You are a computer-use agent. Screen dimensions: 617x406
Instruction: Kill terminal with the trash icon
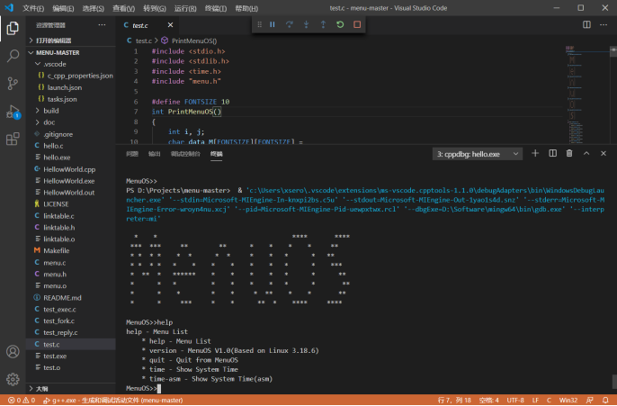(568, 154)
